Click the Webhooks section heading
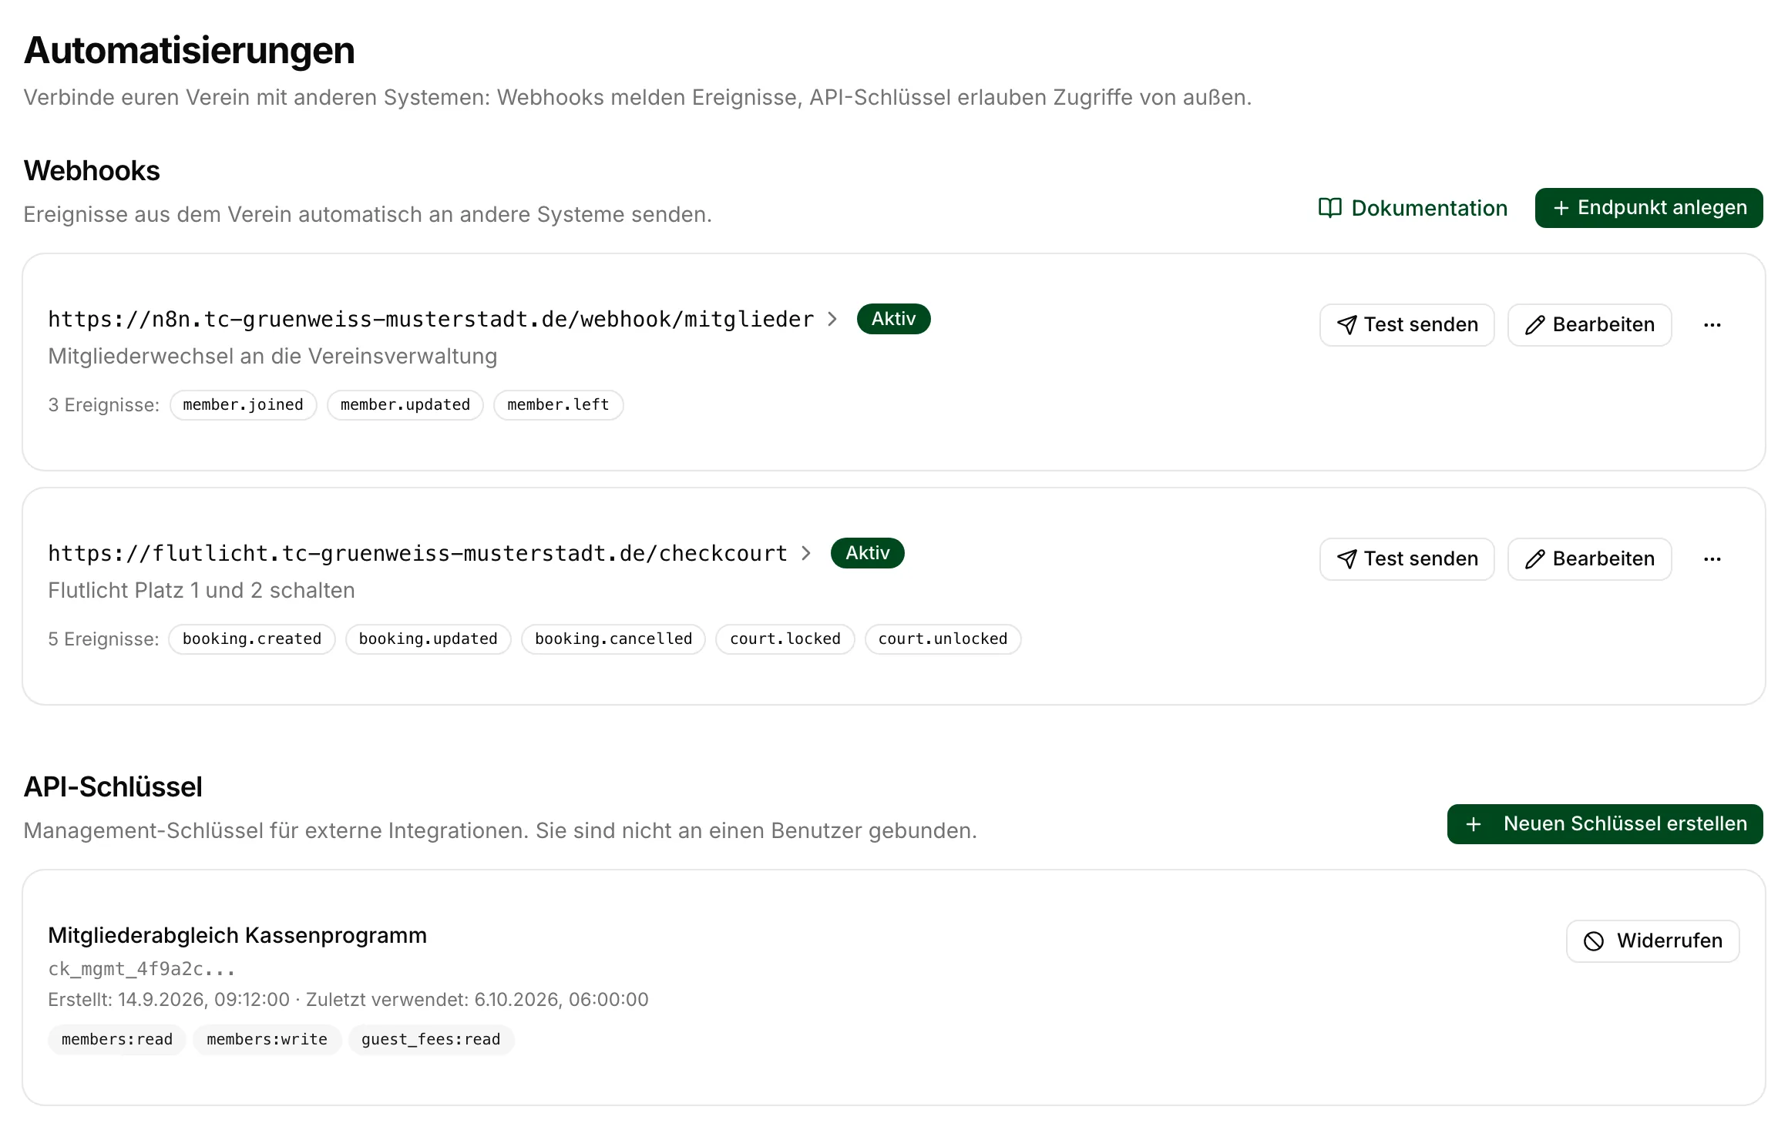Viewport: 1788px width, 1140px height. pyautogui.click(x=92, y=171)
